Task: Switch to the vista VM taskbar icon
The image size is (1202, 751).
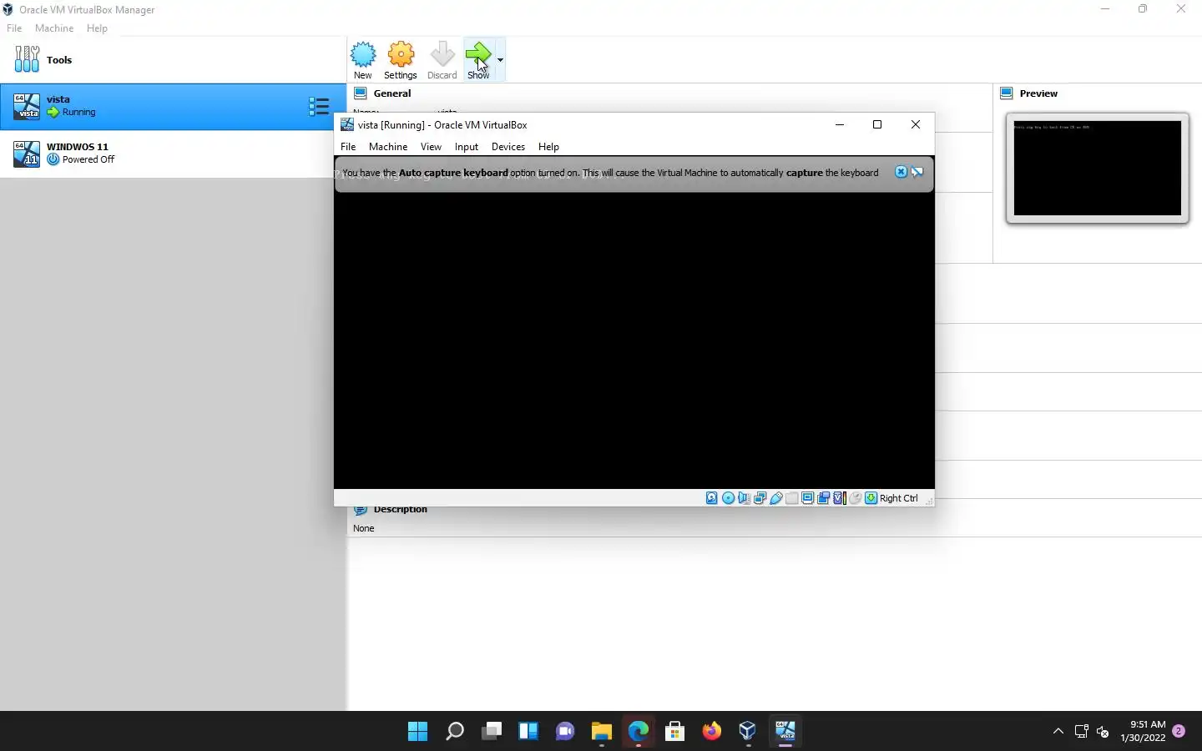Action: 785,732
